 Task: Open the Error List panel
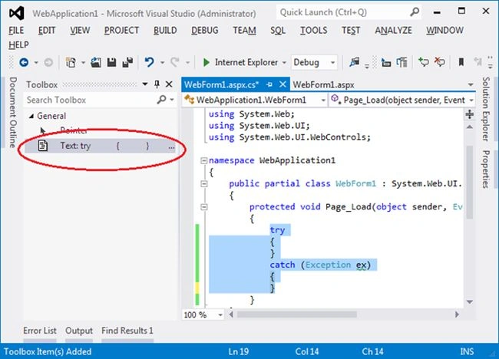pos(40,331)
